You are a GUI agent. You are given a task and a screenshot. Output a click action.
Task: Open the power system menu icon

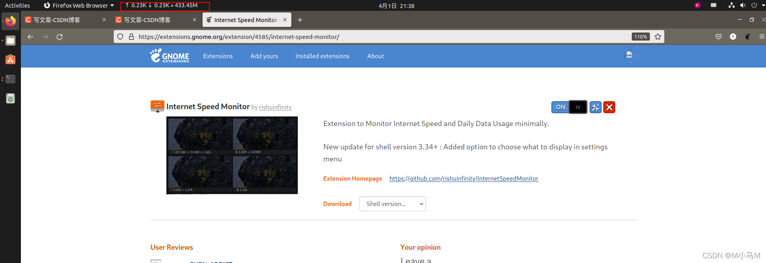[754, 5]
